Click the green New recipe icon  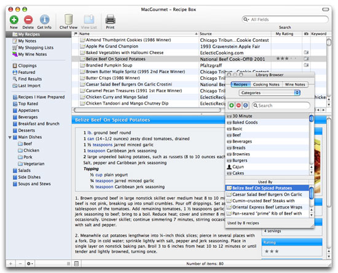[x=14, y=20]
